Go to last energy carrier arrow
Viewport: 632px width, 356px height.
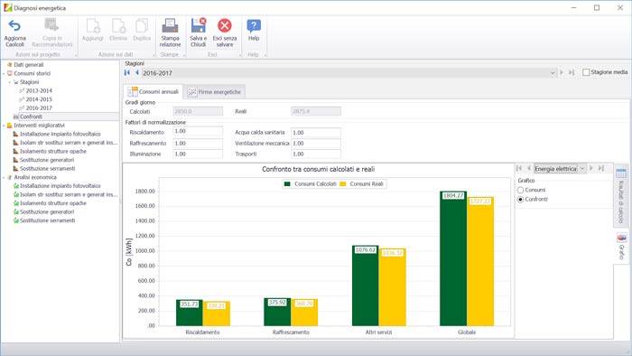[x=601, y=168]
